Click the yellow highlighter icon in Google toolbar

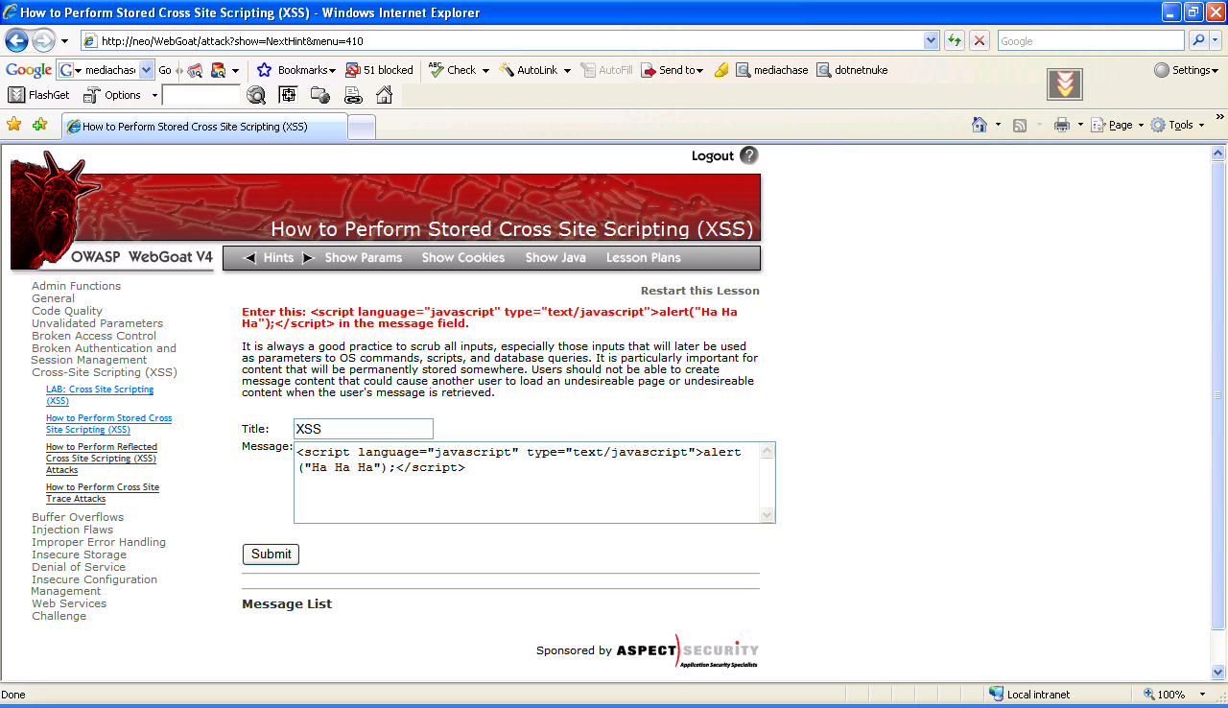pyautogui.click(x=721, y=70)
